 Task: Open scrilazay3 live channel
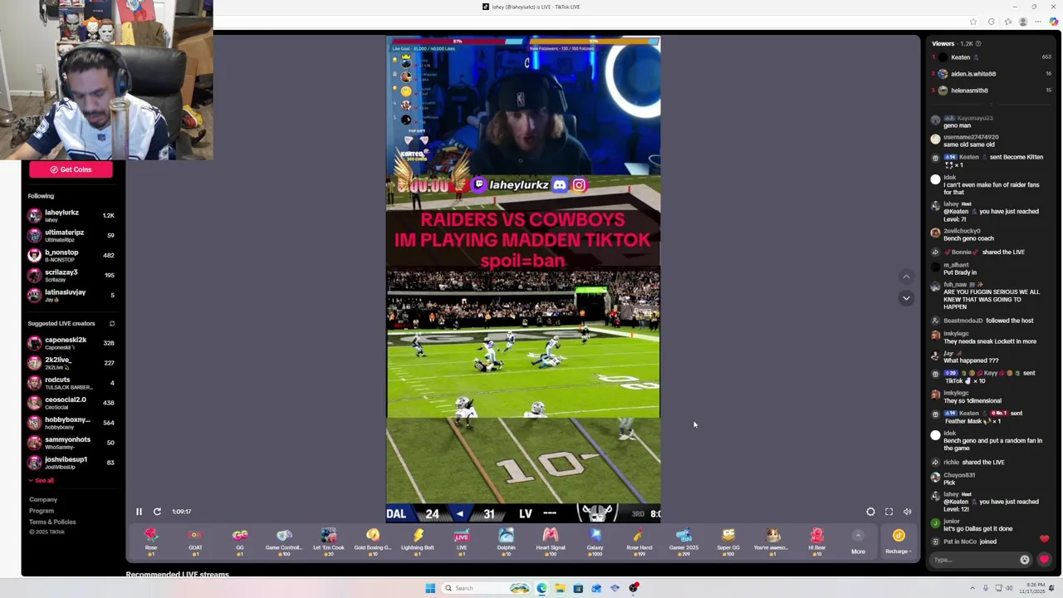tap(71, 275)
